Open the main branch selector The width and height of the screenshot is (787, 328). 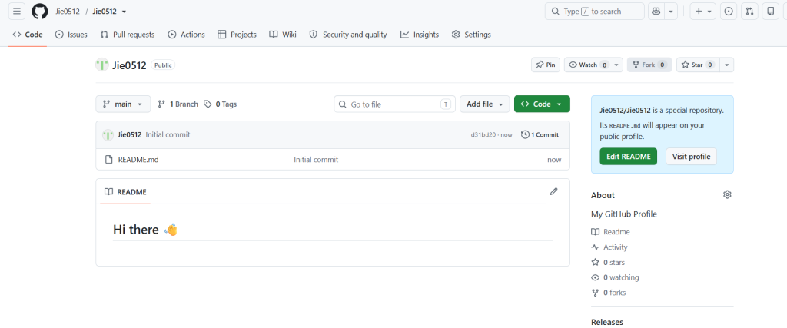pos(123,104)
